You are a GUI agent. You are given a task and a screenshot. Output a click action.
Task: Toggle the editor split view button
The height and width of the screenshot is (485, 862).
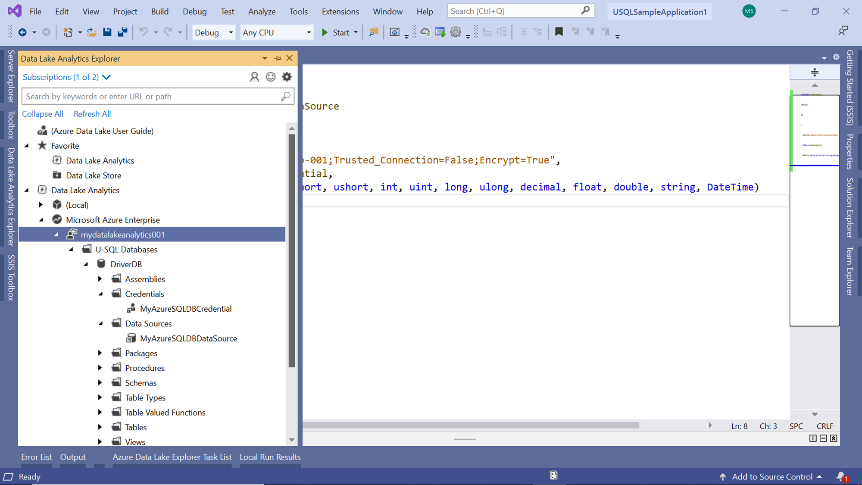(x=814, y=72)
